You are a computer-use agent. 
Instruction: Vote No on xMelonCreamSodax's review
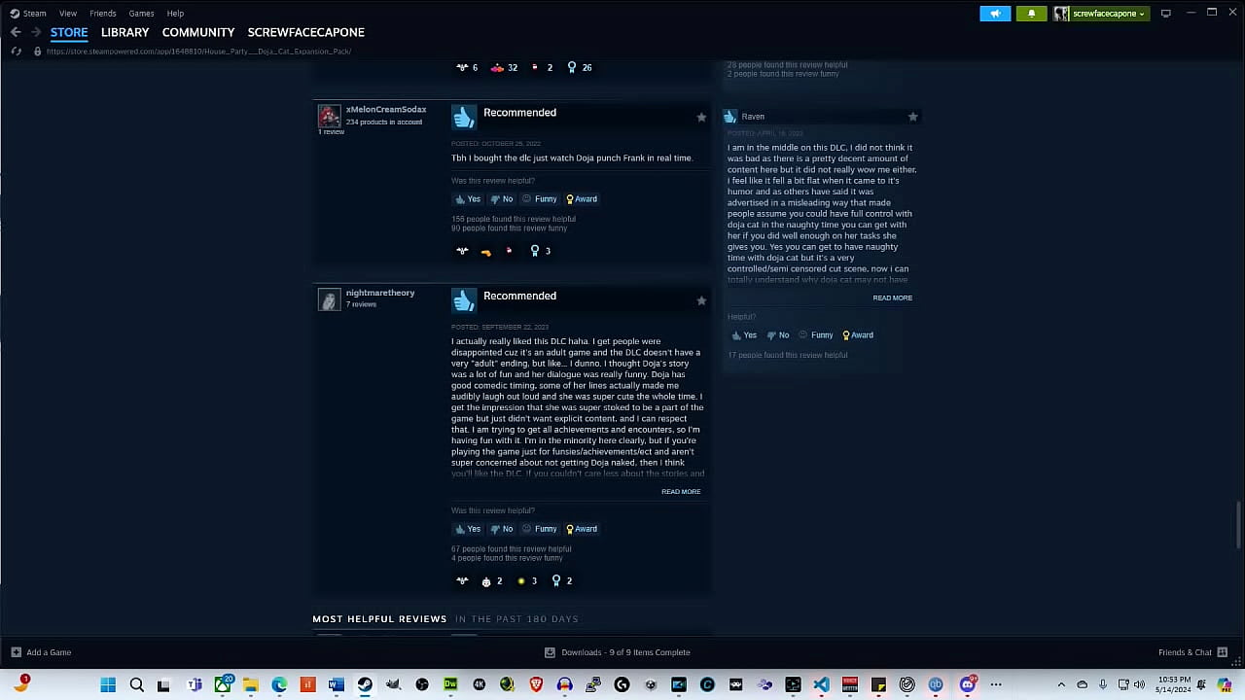click(502, 199)
